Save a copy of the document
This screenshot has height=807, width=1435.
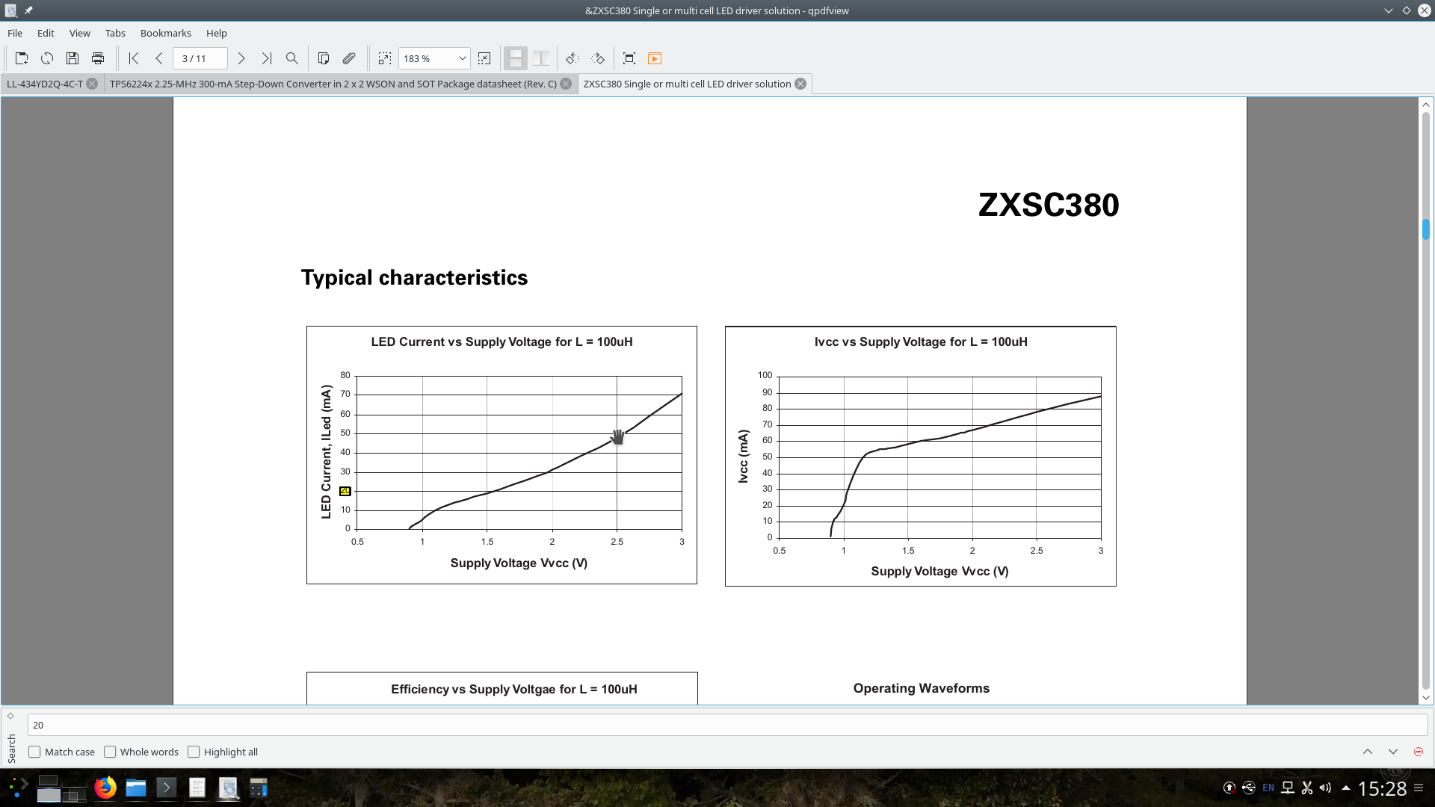pos(72,58)
